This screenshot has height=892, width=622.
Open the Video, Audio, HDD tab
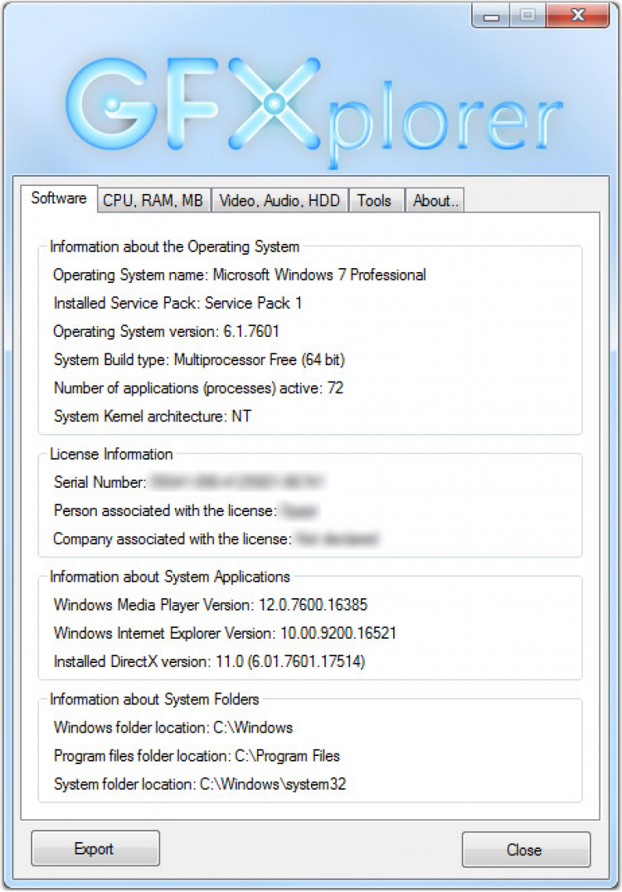click(279, 200)
